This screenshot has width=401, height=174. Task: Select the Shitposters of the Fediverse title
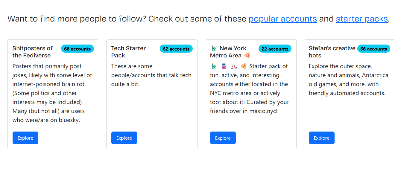32,52
